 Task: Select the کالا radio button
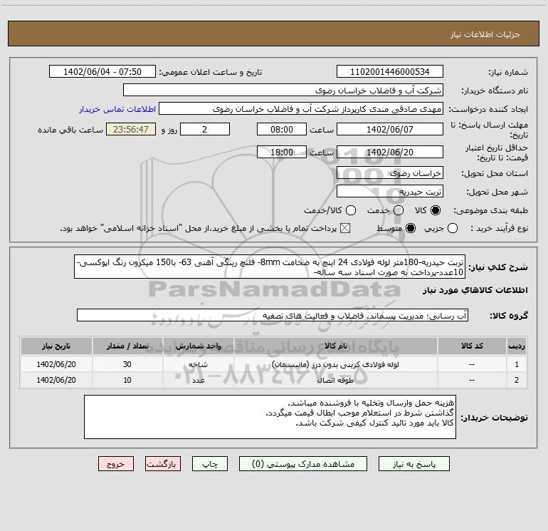coord(436,210)
